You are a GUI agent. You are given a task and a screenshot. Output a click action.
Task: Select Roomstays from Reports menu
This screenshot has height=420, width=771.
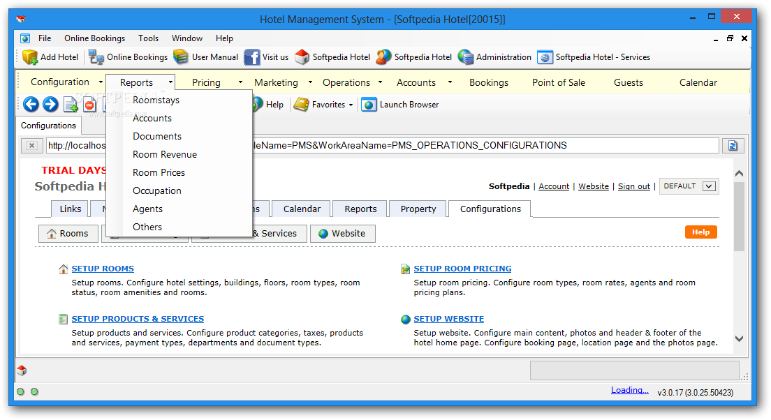pos(156,100)
